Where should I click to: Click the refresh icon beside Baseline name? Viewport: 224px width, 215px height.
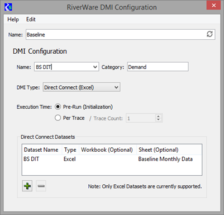[209, 34]
